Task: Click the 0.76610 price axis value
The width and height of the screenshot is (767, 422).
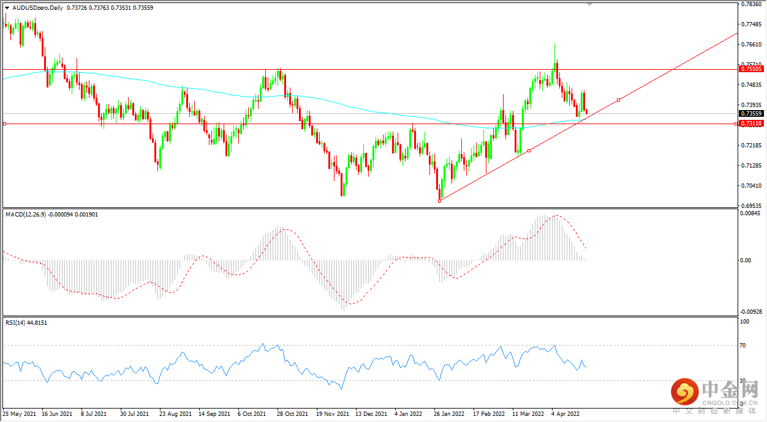Action: 751,45
